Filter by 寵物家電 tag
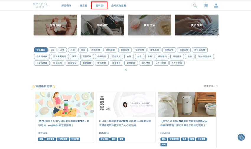The width and height of the screenshot is (251, 149). tap(87, 63)
